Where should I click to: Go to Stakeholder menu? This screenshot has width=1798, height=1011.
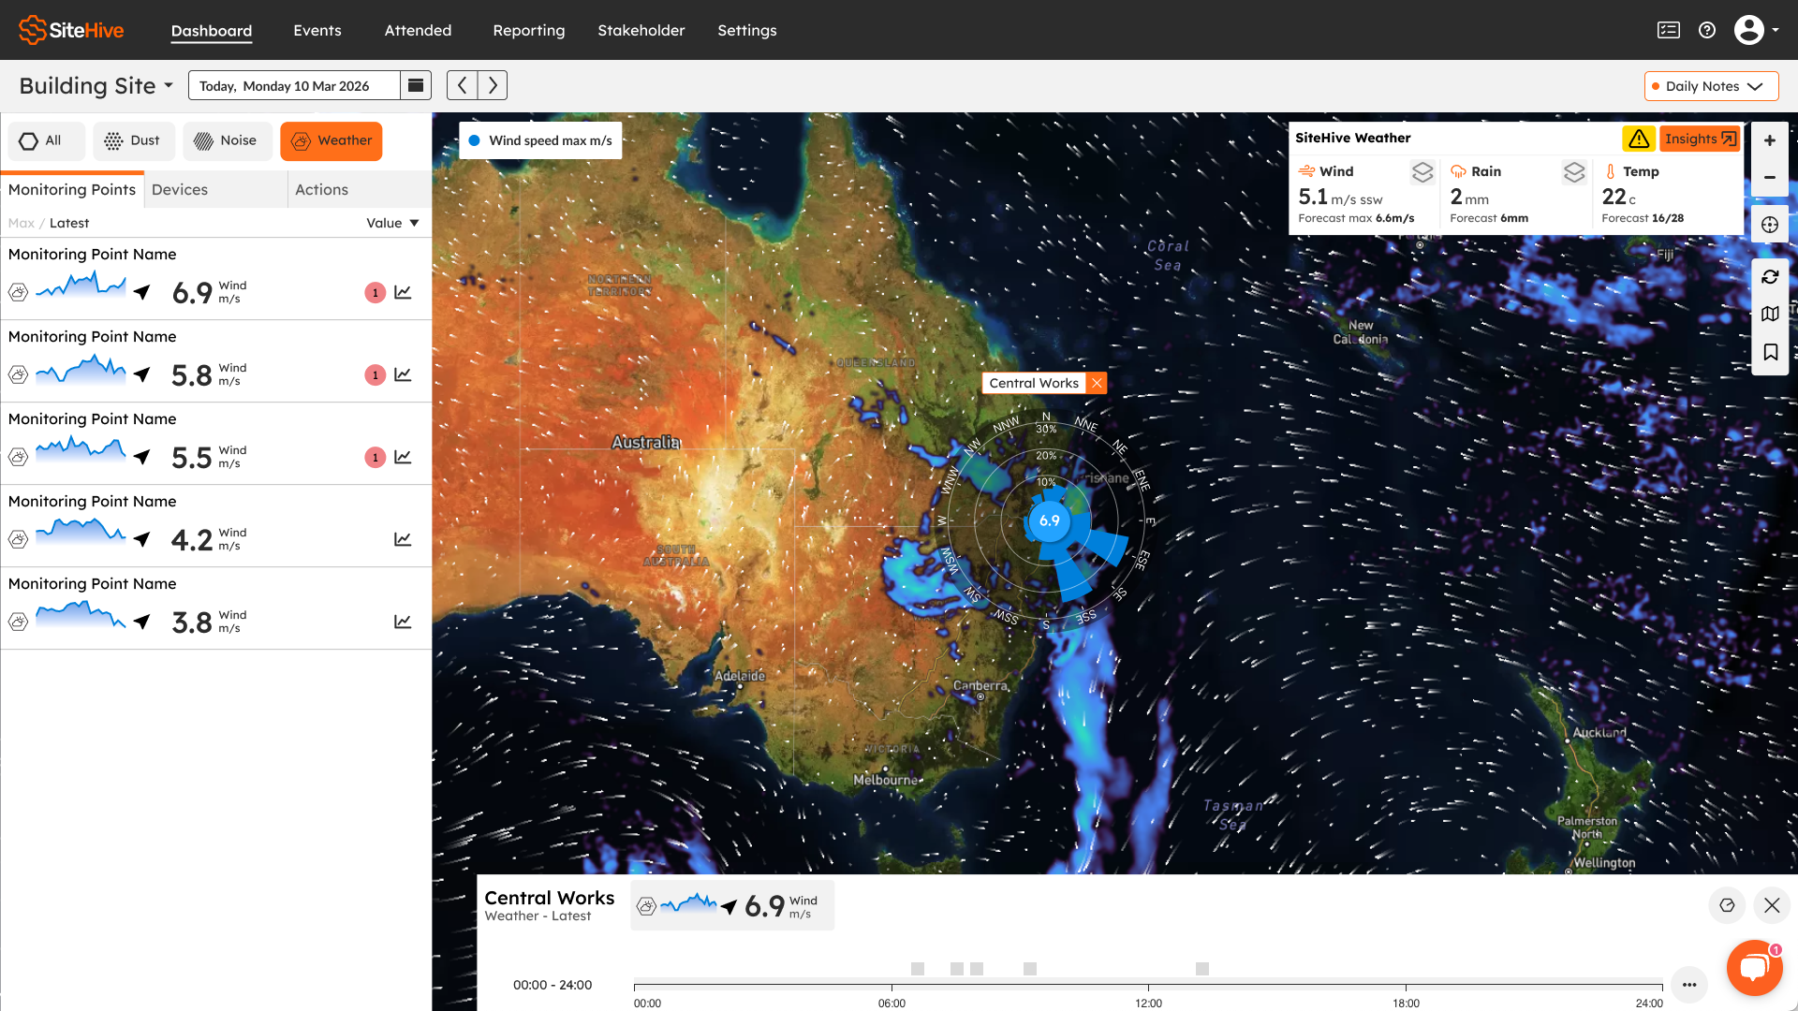coord(641,30)
